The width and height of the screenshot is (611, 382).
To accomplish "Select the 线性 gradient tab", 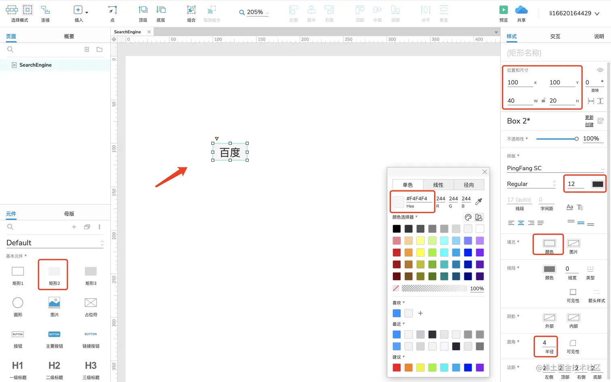I will click(x=438, y=185).
